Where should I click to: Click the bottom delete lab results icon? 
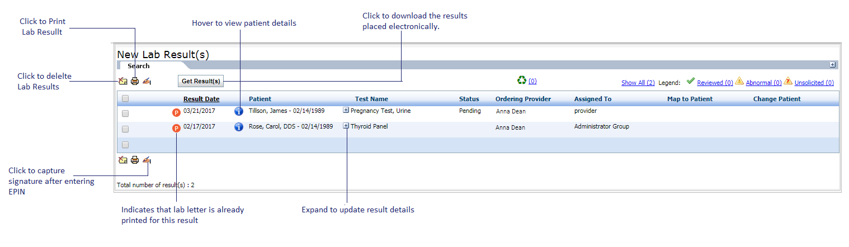[x=123, y=160]
